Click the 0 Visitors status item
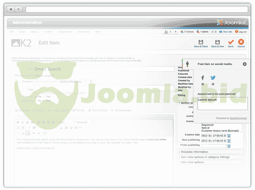 (187, 32)
